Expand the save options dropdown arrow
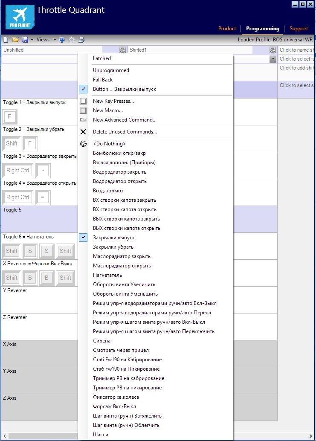316x441 pixels. pyautogui.click(x=32, y=40)
